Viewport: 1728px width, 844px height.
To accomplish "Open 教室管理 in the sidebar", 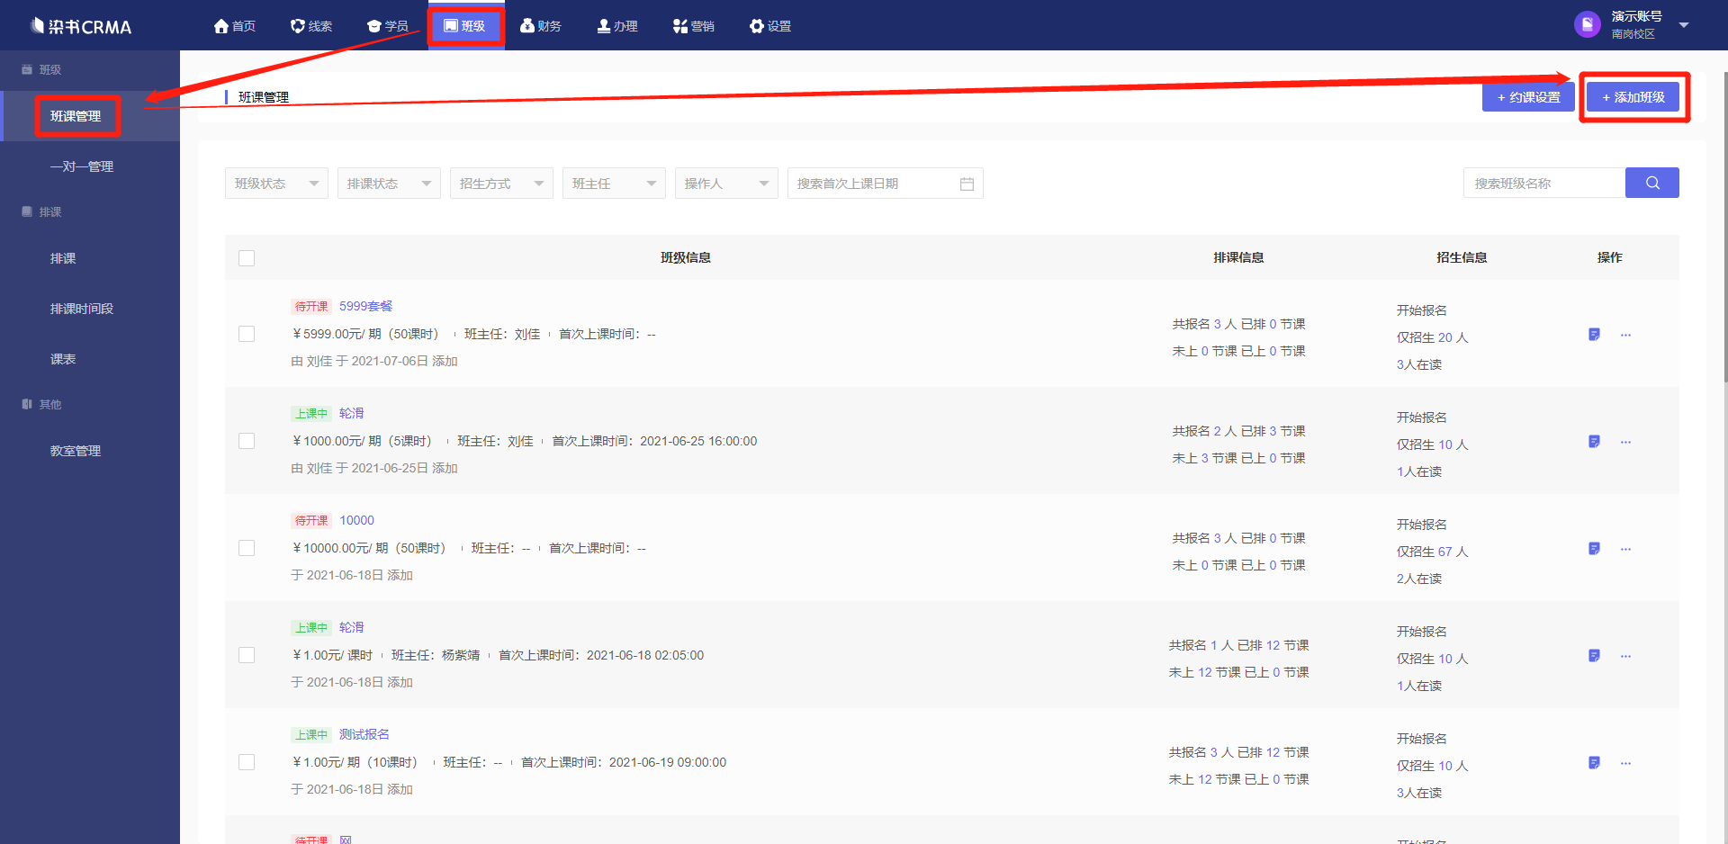I will (76, 451).
